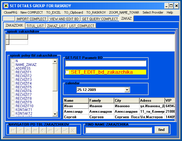The height and width of the screenshot is (141, 182).
Task: Go to previous record in navigator
Action: pyautogui.click(x=20, y=130)
